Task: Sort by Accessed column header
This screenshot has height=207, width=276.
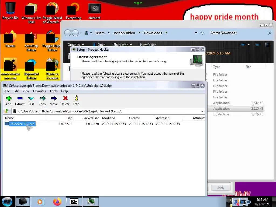Action: tap(168, 118)
